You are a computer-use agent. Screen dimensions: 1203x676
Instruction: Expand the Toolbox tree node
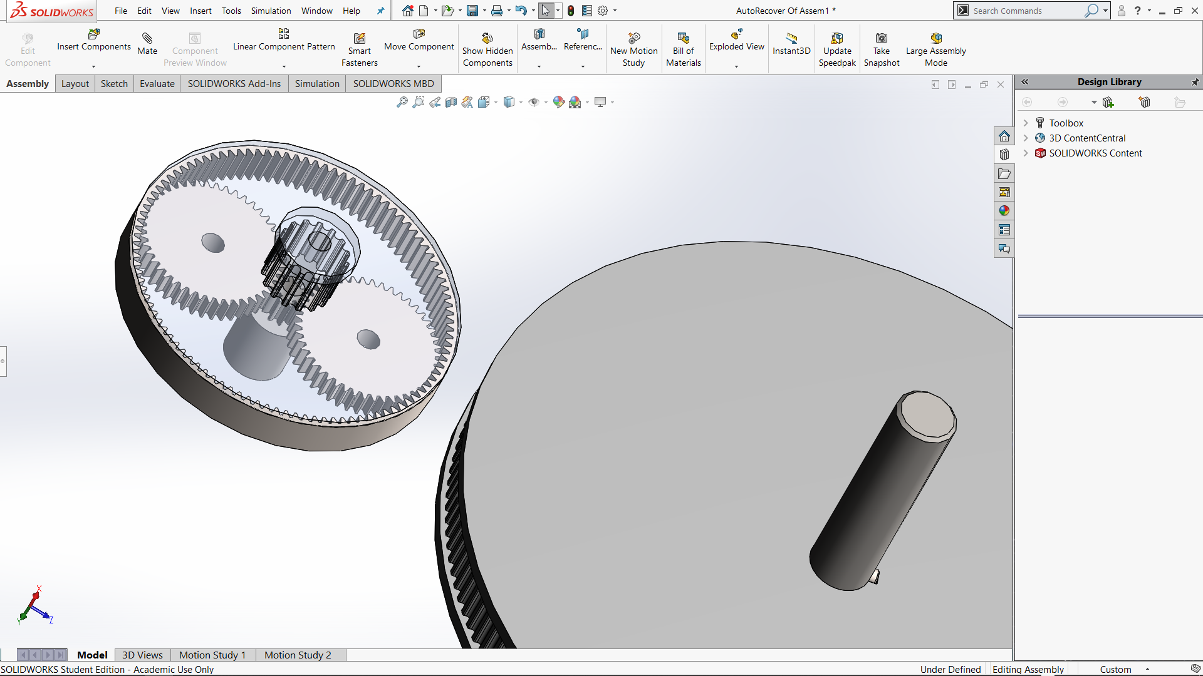[x=1026, y=123]
